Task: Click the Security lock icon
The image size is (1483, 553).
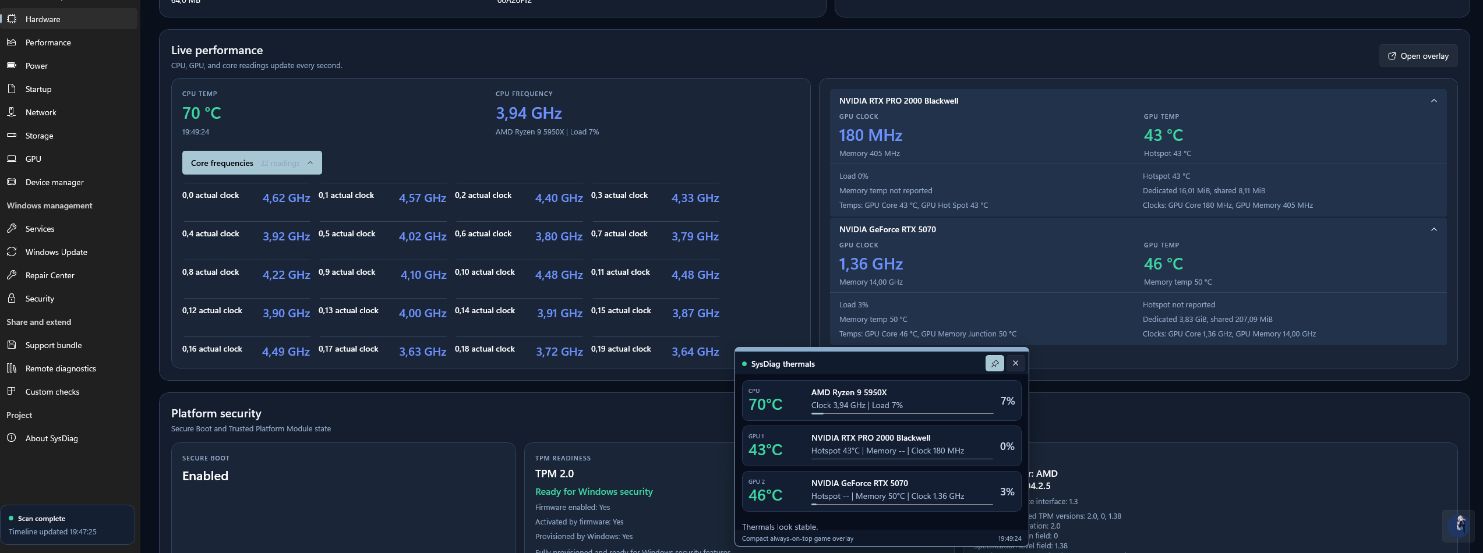Action: [12, 298]
